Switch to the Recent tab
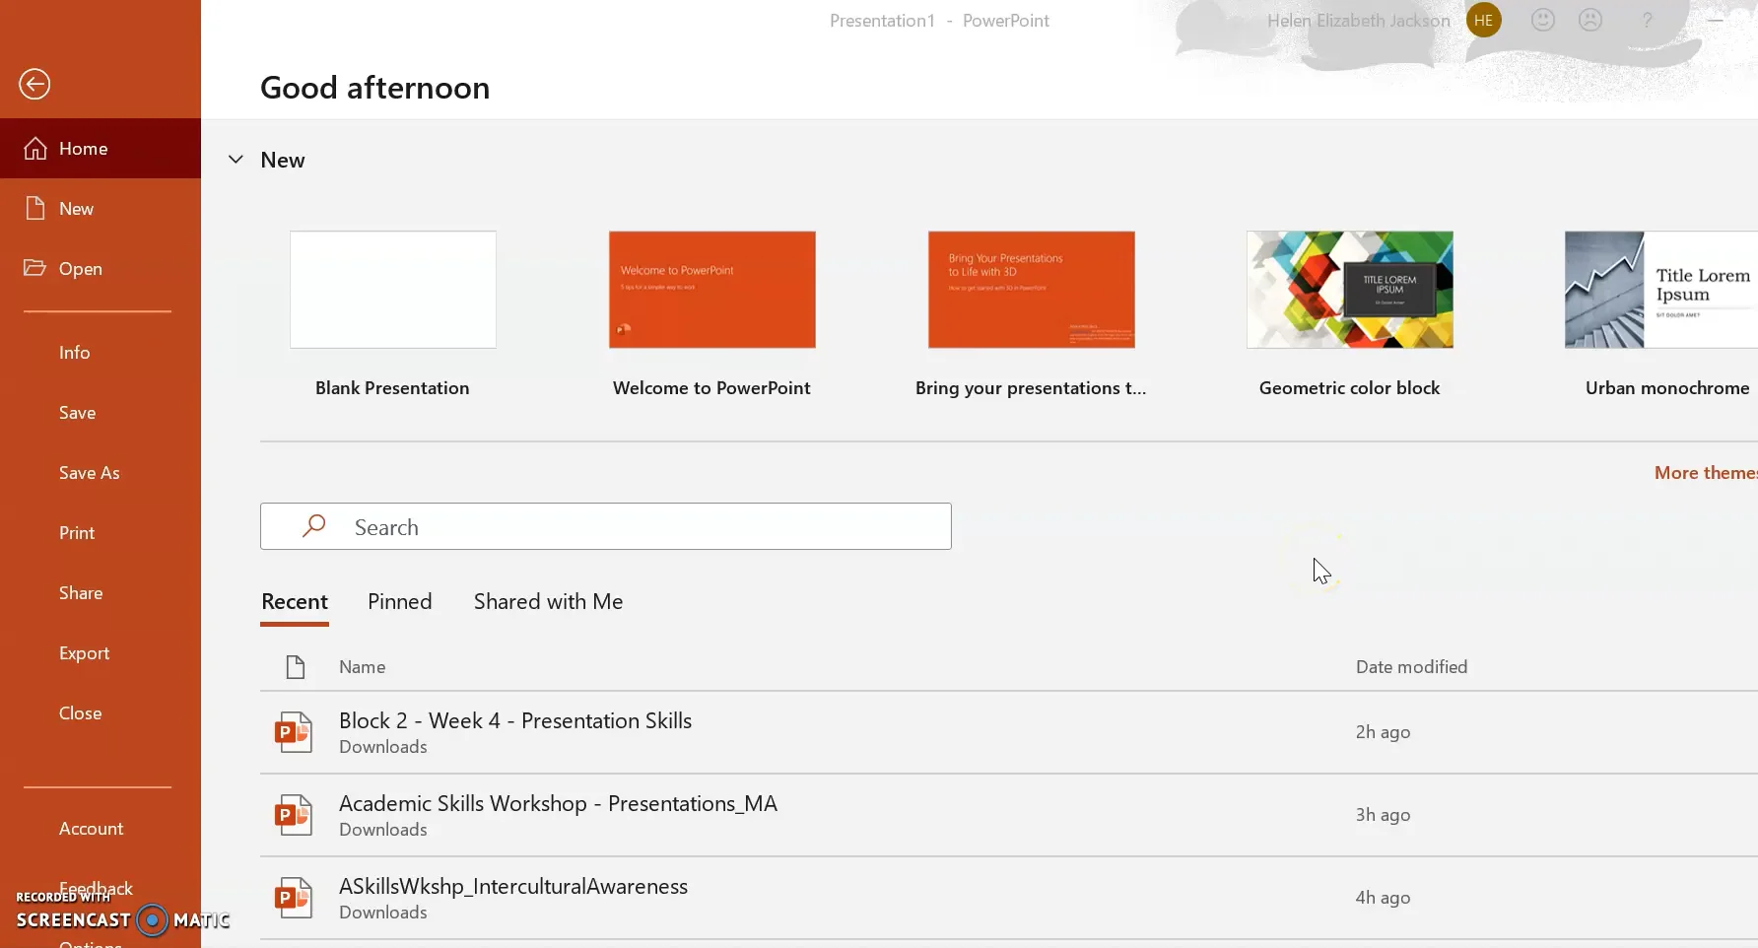This screenshot has width=1758, height=948. [x=295, y=601]
